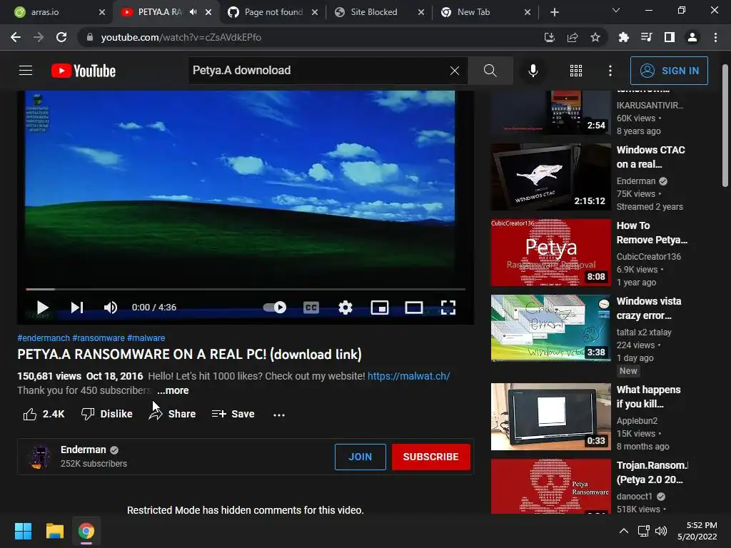Open Chrome three-dot menu
This screenshot has height=548, width=731.
[x=715, y=37]
